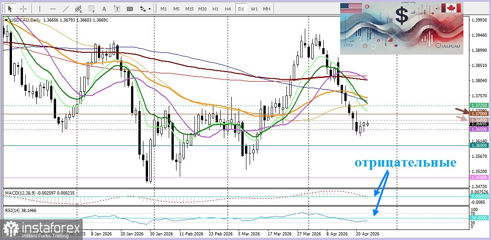
Task: Click the 0.007526 MACD scale value
Action: click(x=480, y=192)
